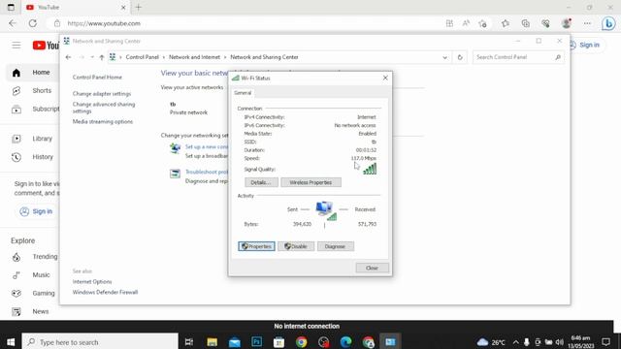Click the taskbar search box

[100, 342]
